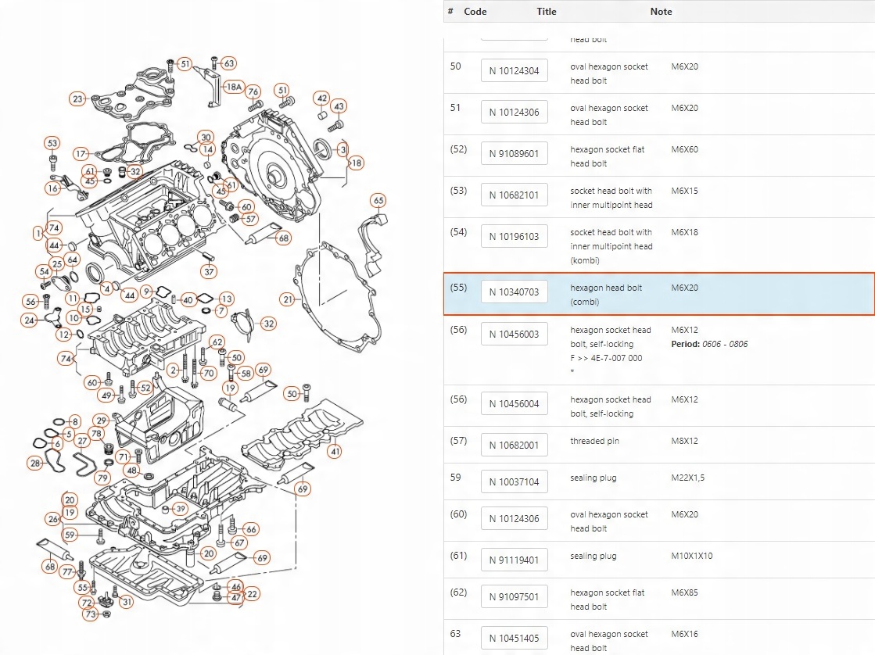Select callout 70 on the diagram
The height and width of the screenshot is (655, 875).
(209, 373)
